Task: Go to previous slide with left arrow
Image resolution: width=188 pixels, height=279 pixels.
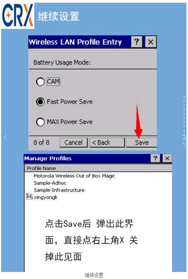Action: (5, 137)
